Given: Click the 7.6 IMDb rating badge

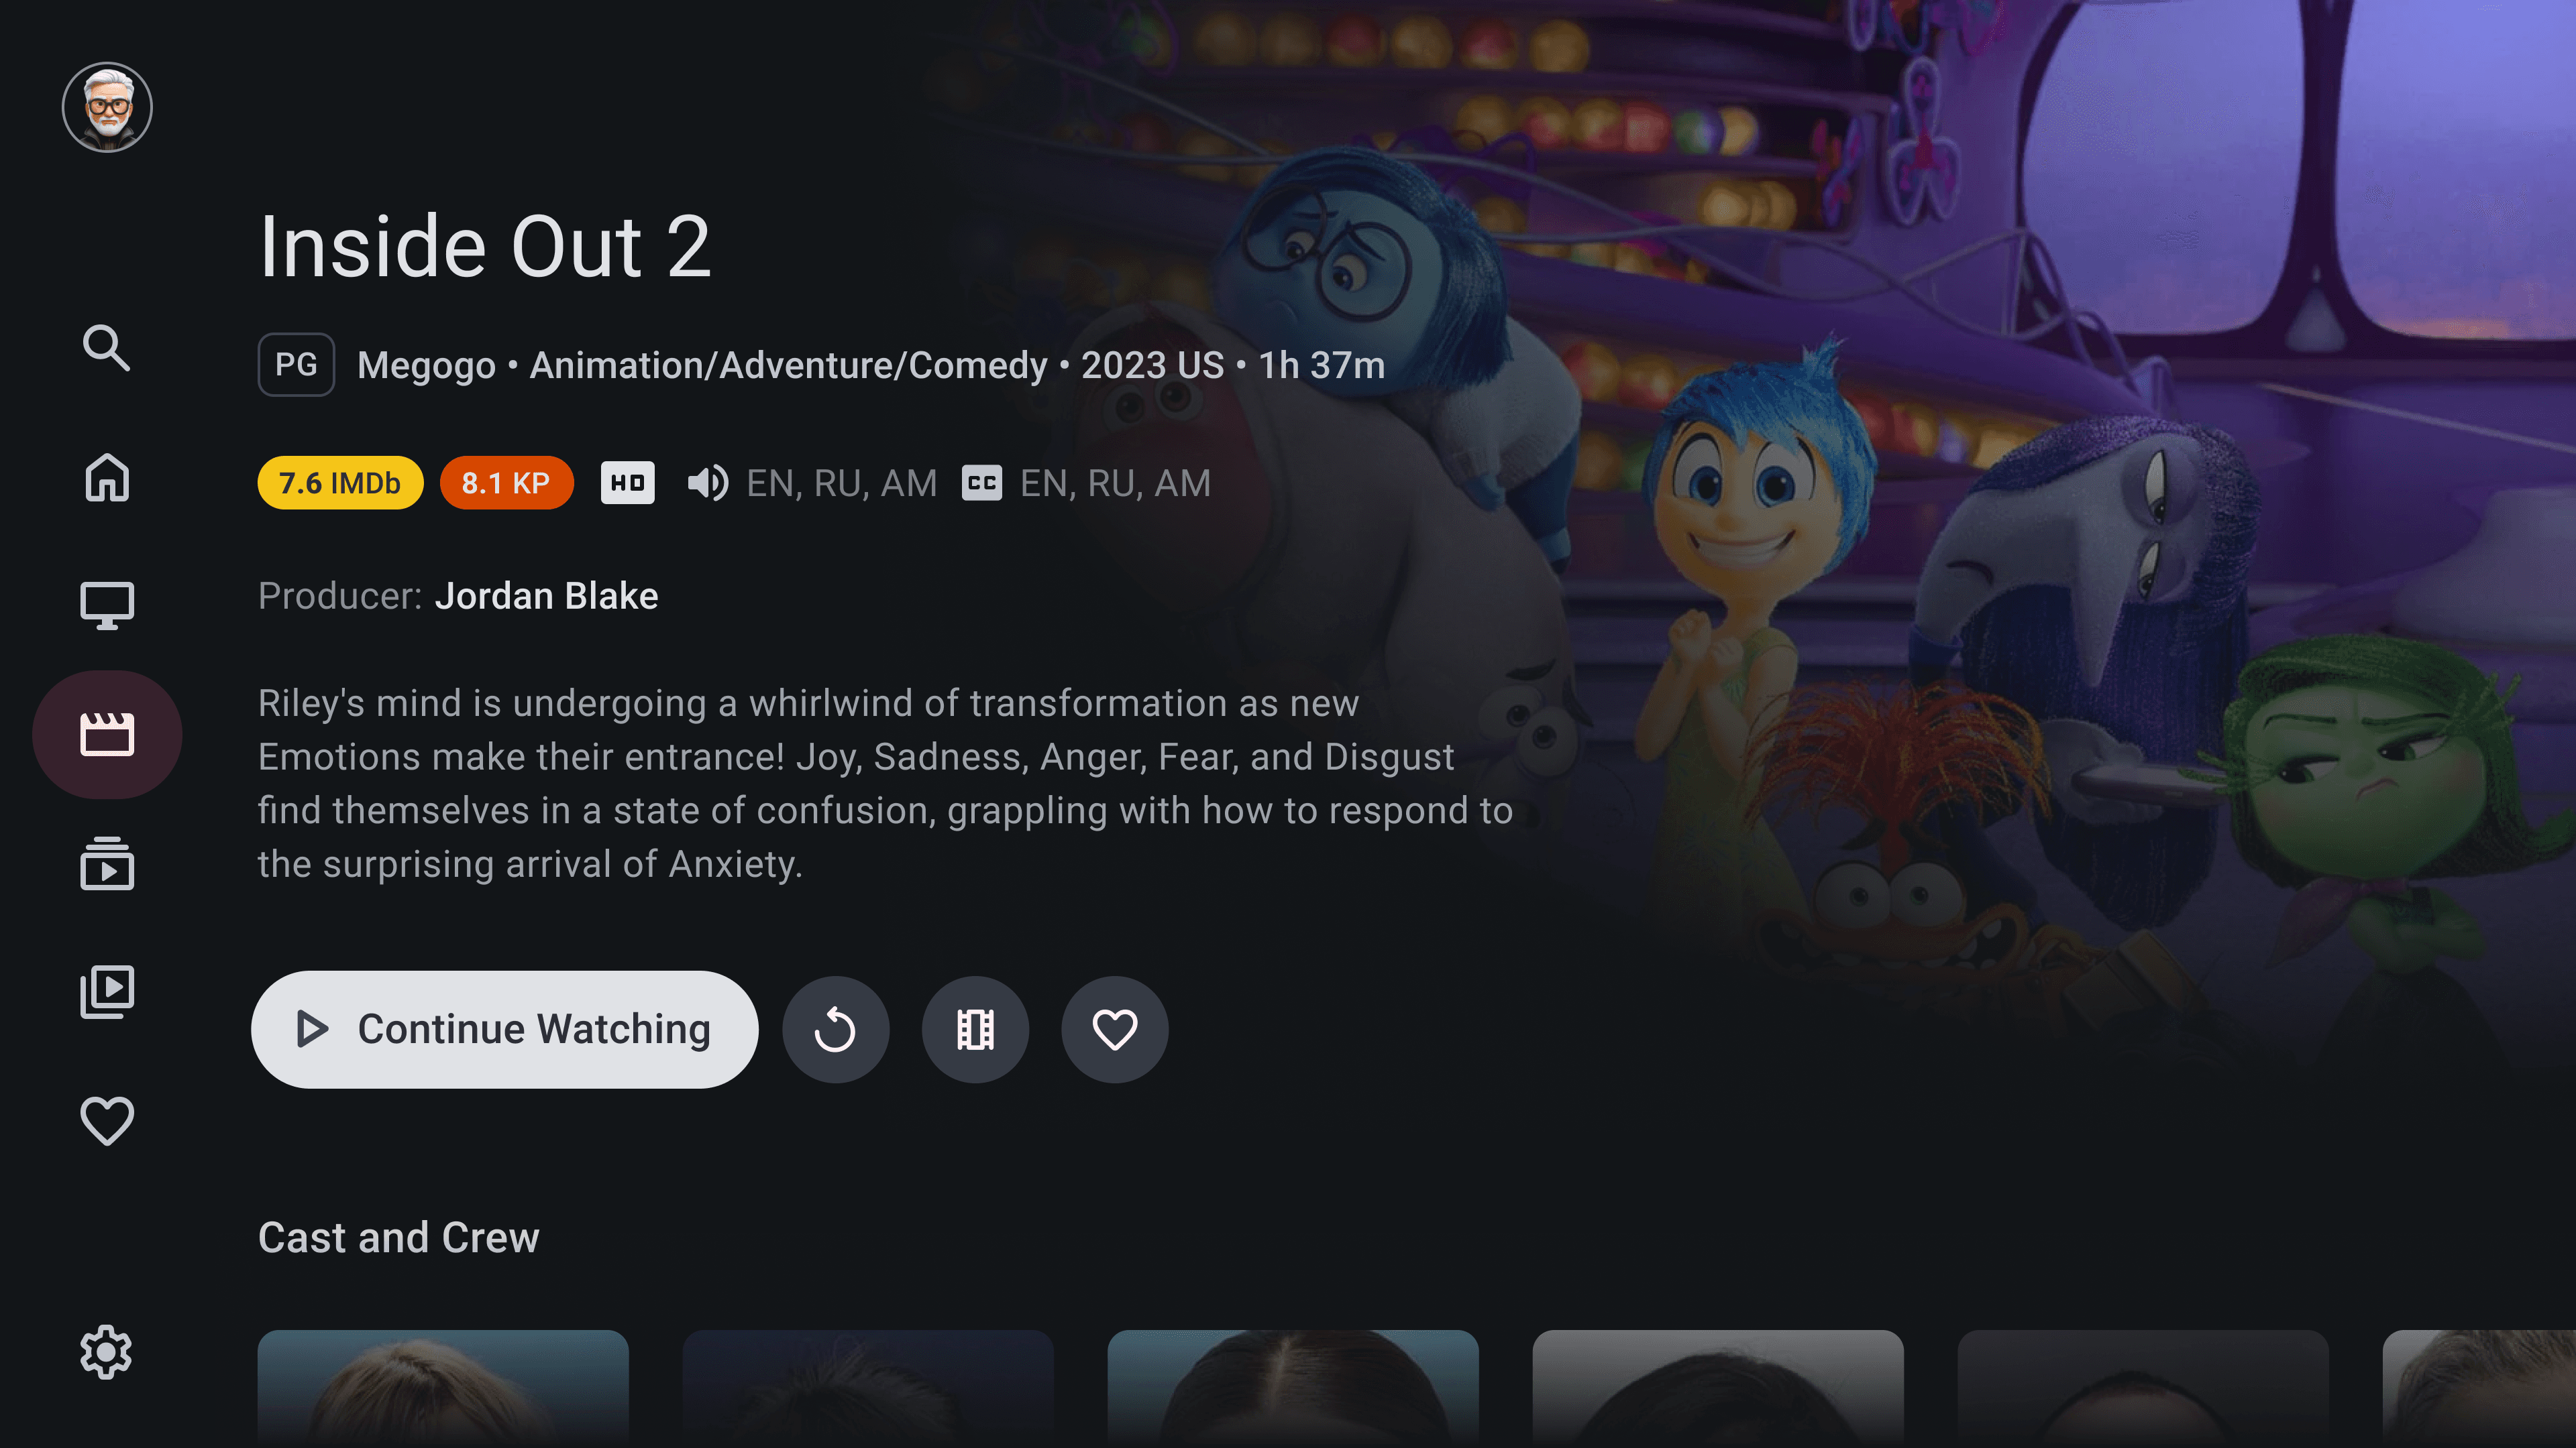Looking at the screenshot, I should click(x=340, y=483).
